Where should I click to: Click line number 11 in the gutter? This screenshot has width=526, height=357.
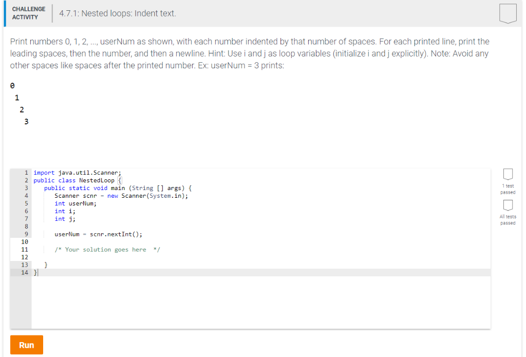24,249
